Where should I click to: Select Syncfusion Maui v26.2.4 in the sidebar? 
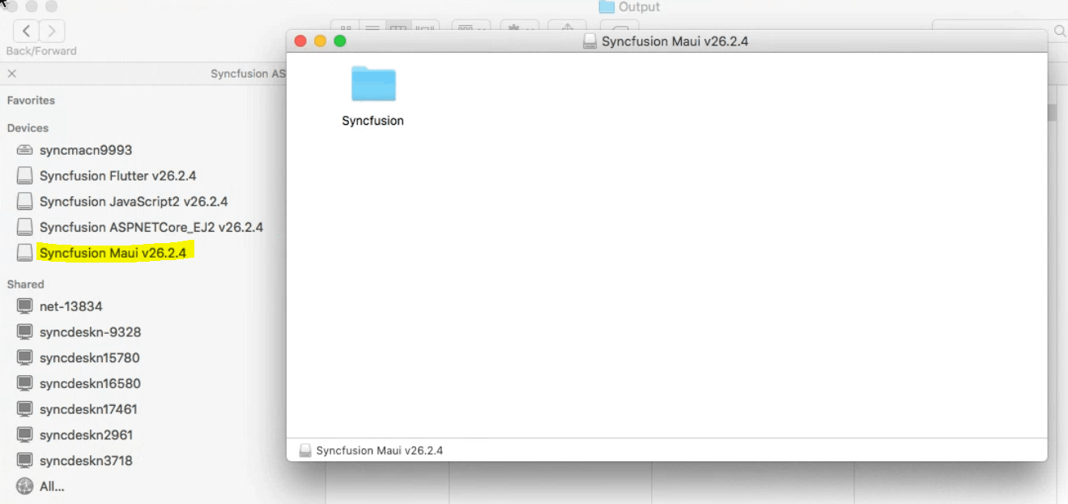pos(113,253)
